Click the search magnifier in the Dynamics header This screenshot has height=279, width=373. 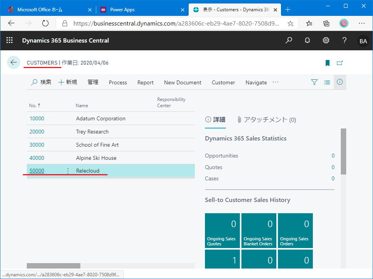pyautogui.click(x=288, y=40)
